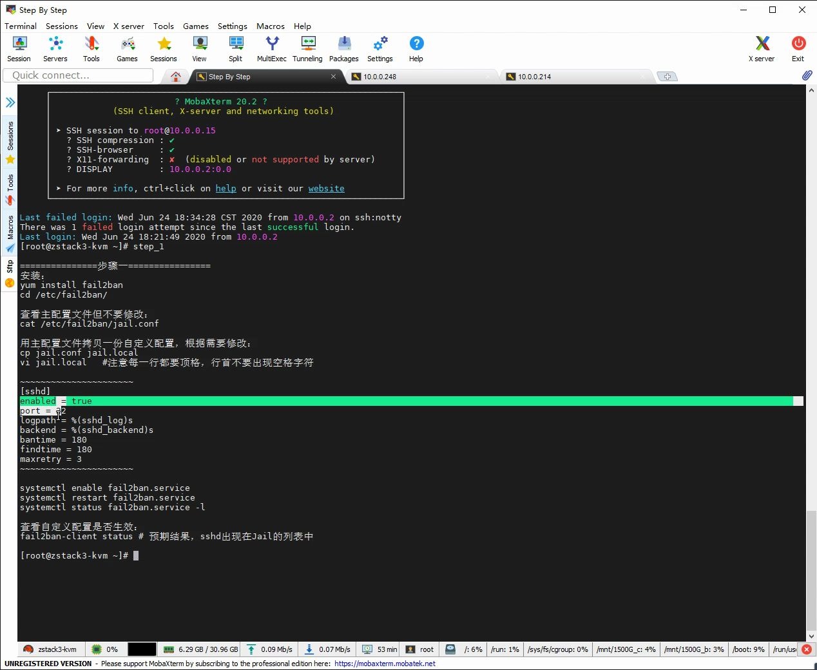817x670 pixels.
Task: Click the help link in banner
Action: [226, 188]
